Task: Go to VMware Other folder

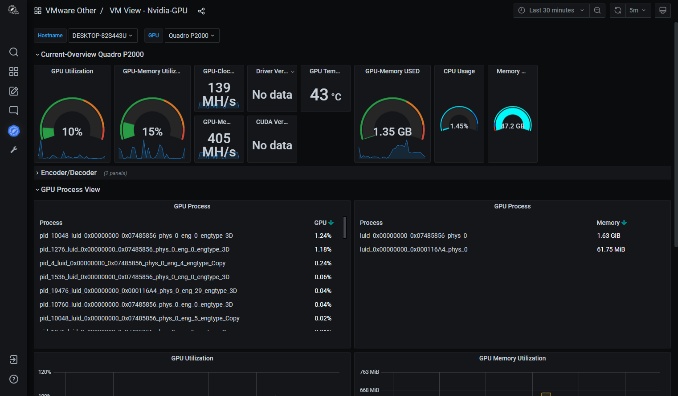Action: (x=71, y=11)
